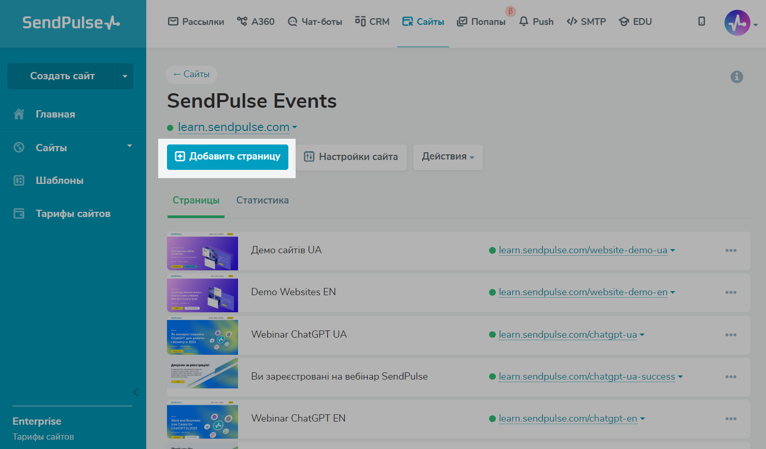Open Настройки сайта
This screenshot has height=449, width=766.
tap(351, 157)
